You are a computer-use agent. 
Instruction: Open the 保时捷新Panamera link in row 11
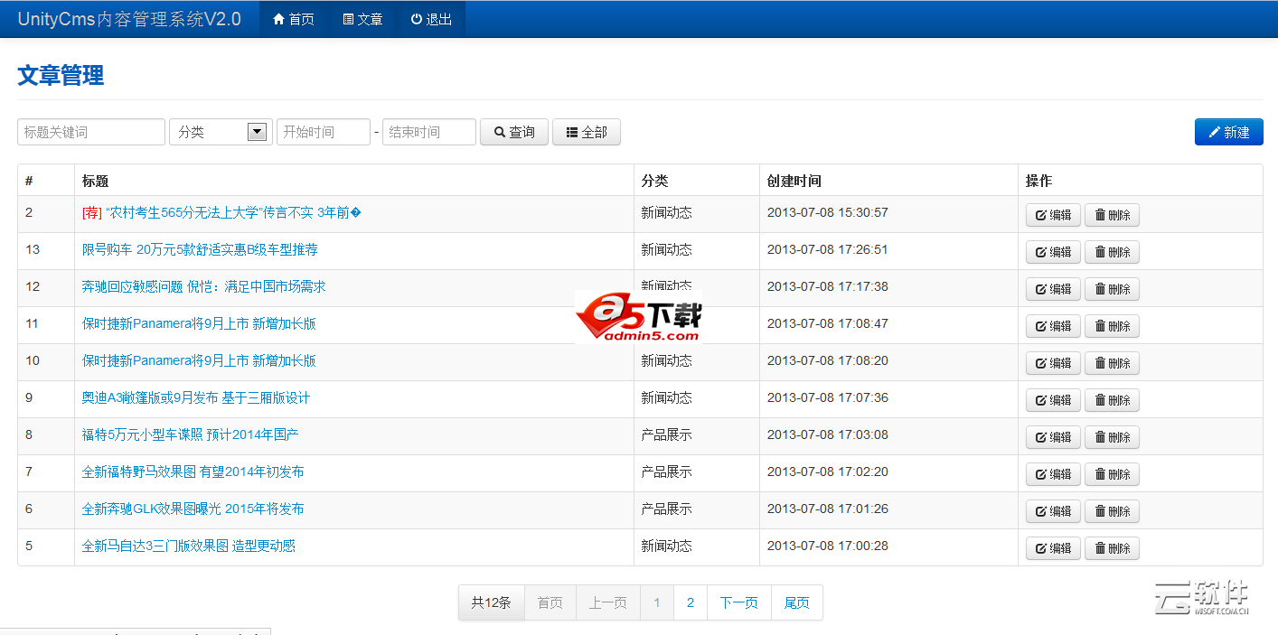click(199, 323)
